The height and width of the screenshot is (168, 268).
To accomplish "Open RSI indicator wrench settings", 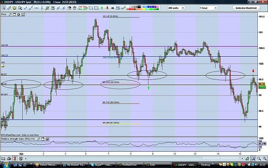I will click(x=39, y=139).
